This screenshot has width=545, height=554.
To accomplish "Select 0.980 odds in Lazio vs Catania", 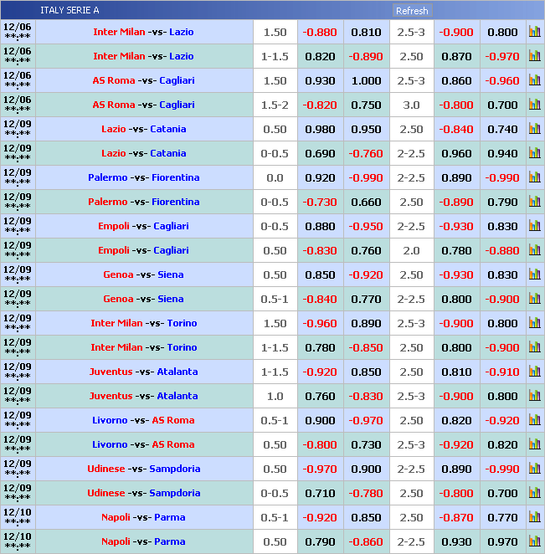I will point(319,130).
